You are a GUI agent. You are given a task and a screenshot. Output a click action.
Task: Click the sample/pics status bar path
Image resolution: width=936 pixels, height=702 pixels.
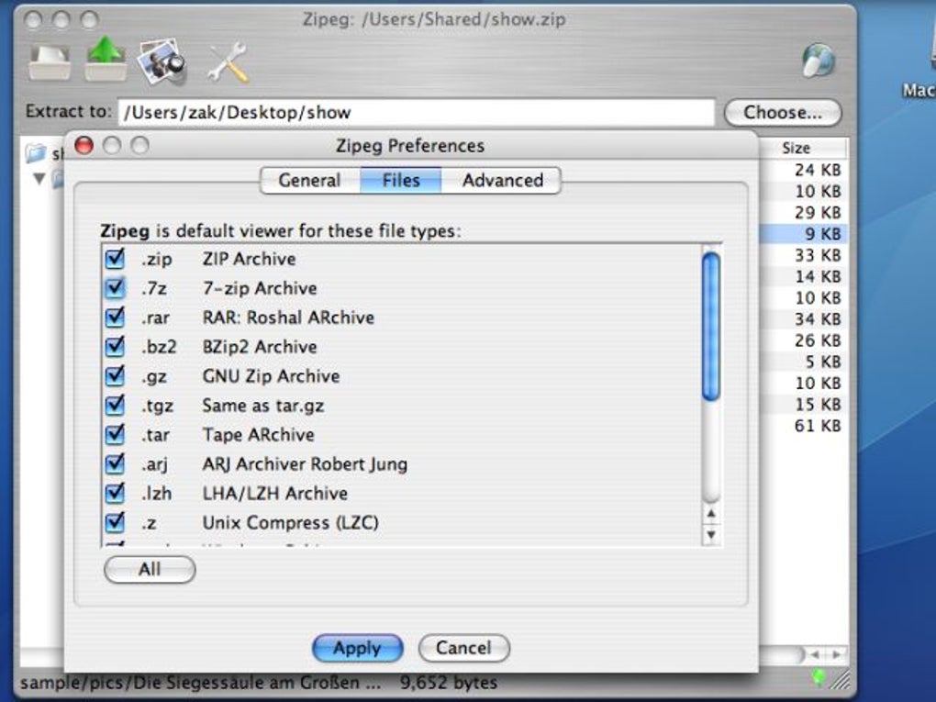200,683
